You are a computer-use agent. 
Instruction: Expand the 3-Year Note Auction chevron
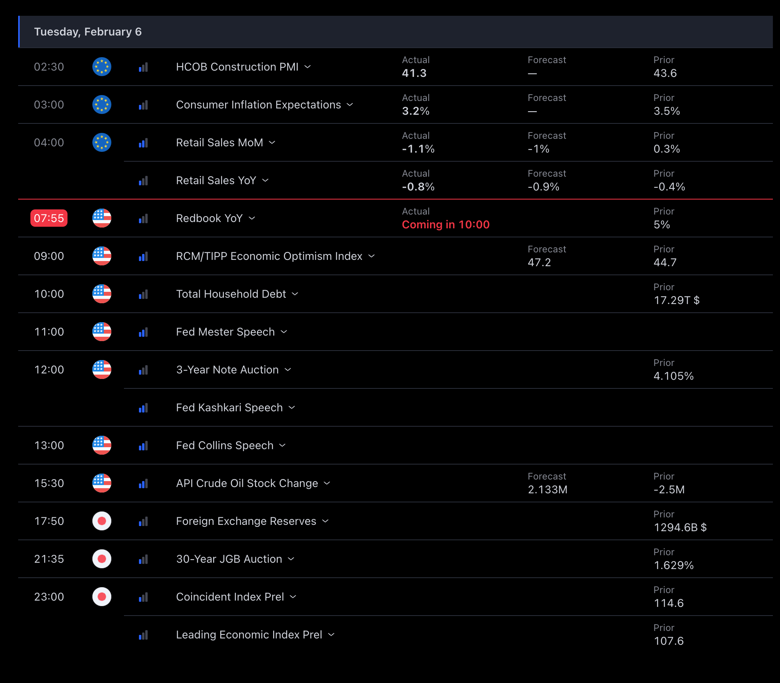[288, 369]
